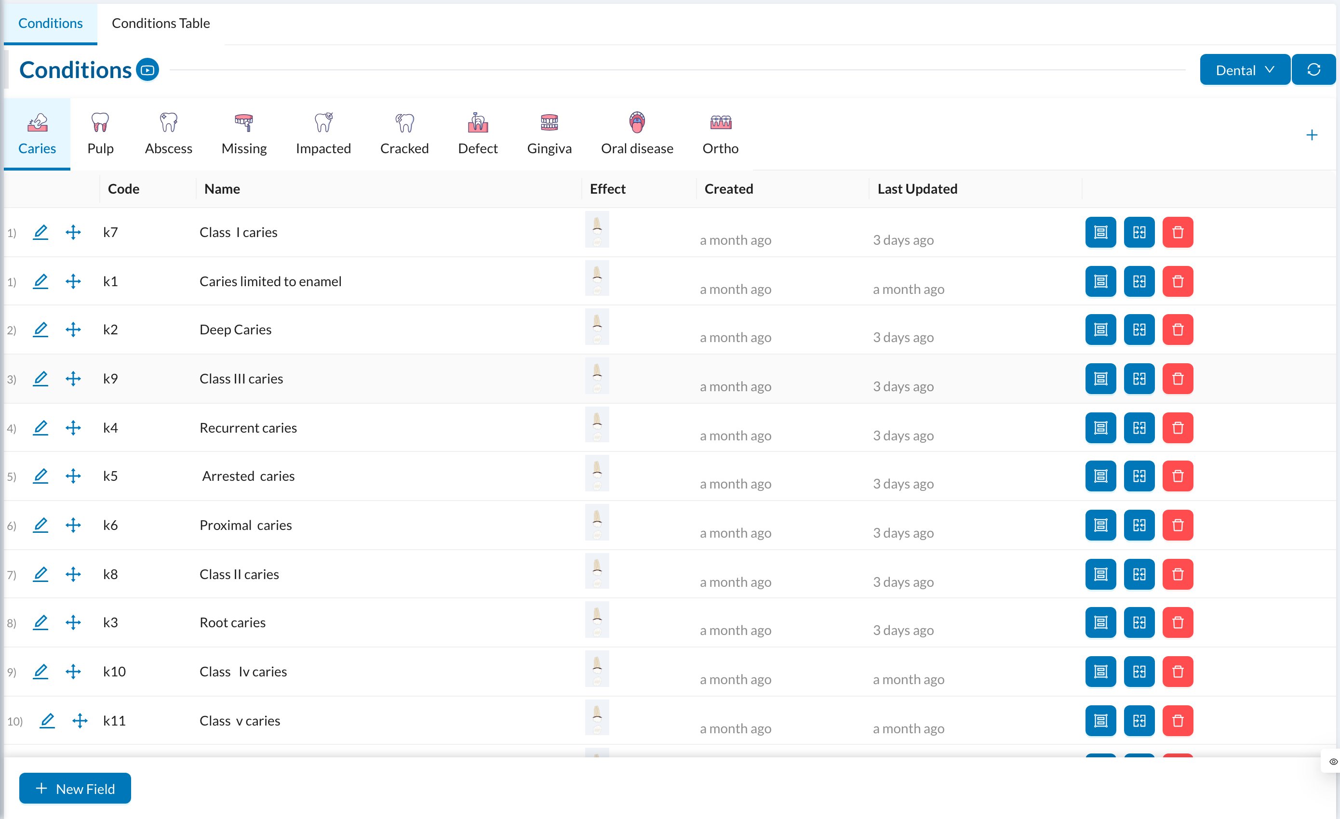
Task: Delete the Class II caries row
Action: point(1178,574)
